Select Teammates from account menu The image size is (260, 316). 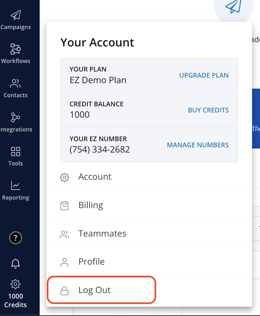point(149,233)
